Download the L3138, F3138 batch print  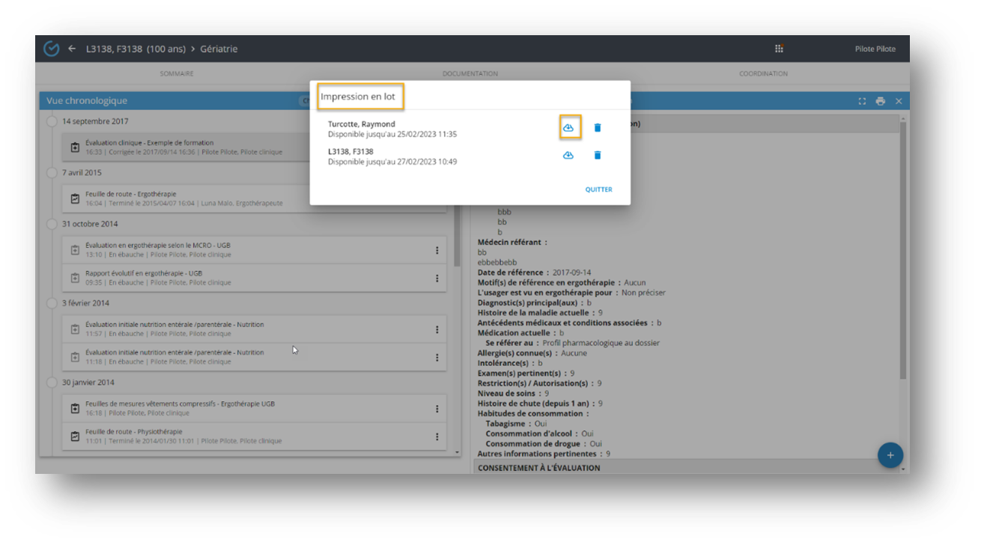[568, 155]
